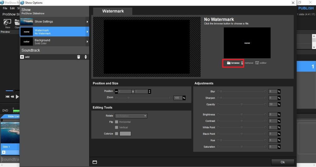Select slide number 1 in right panel
This screenshot has width=316, height=167.
306,67
